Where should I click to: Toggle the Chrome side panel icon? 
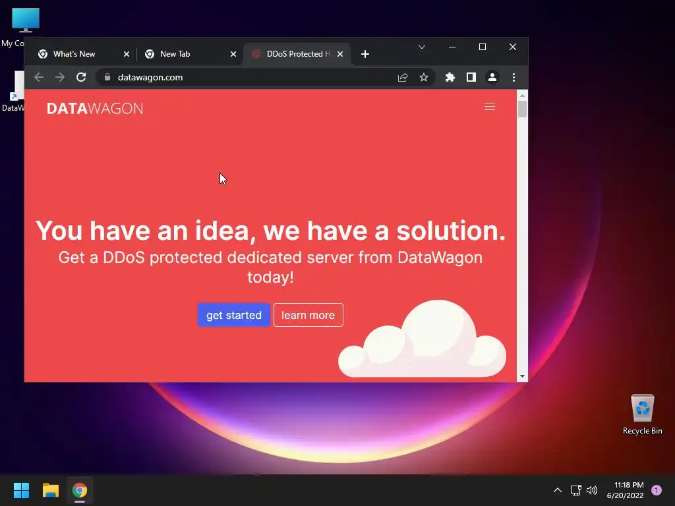coord(471,78)
